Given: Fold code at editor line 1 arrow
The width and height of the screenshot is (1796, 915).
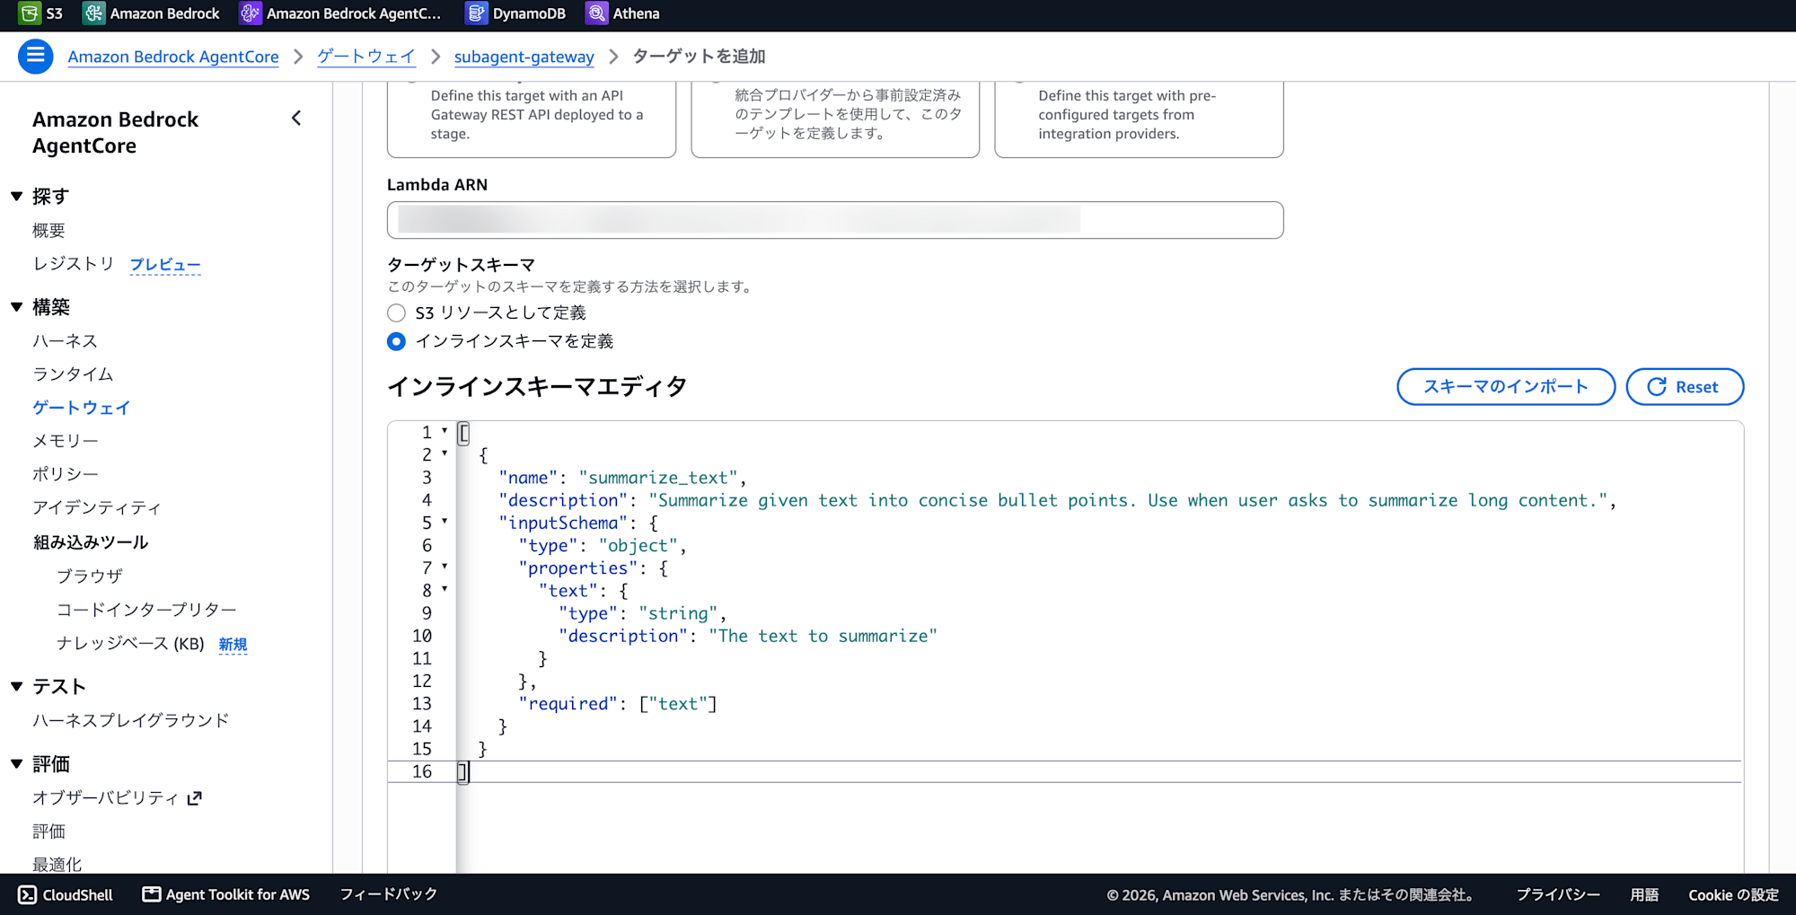Looking at the screenshot, I should click(445, 431).
